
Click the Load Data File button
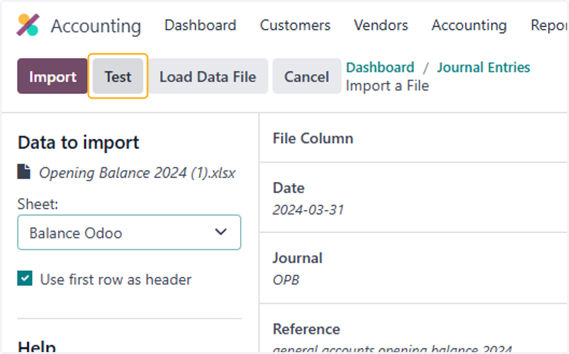point(208,76)
